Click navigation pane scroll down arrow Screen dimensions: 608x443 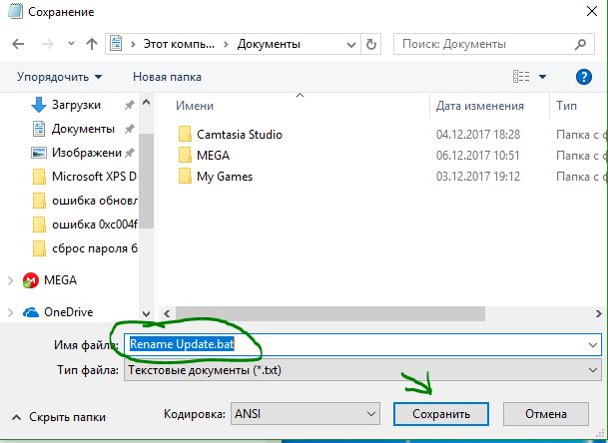(146, 313)
